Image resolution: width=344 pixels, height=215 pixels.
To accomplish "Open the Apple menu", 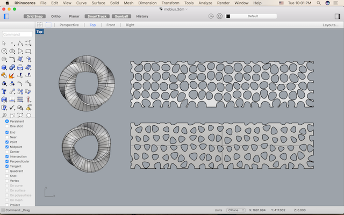I will pyautogui.click(x=7, y=3).
